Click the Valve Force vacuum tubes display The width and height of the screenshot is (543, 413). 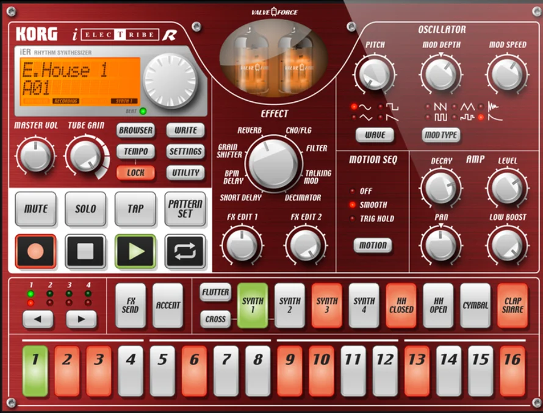coord(273,58)
